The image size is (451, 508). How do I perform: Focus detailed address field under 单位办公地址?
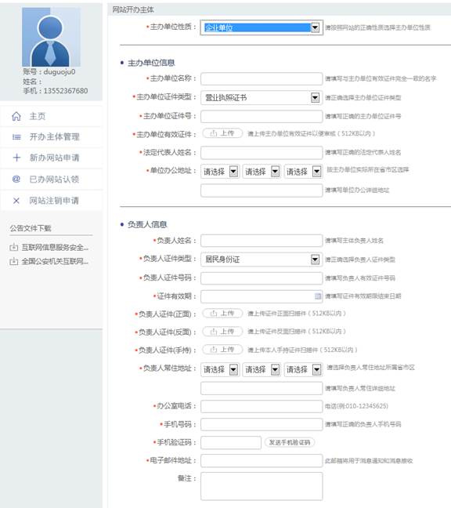click(262, 190)
